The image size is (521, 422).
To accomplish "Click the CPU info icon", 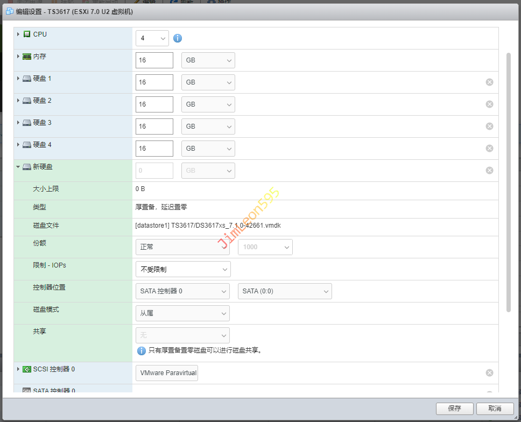I will click(178, 38).
